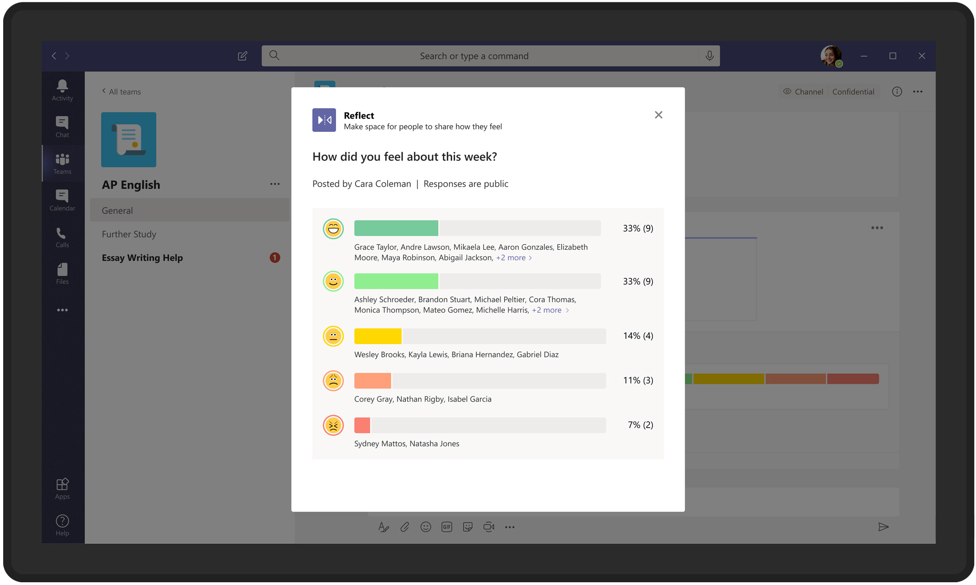
Task: Go forward with the navigation arrow
Action: pyautogui.click(x=67, y=56)
